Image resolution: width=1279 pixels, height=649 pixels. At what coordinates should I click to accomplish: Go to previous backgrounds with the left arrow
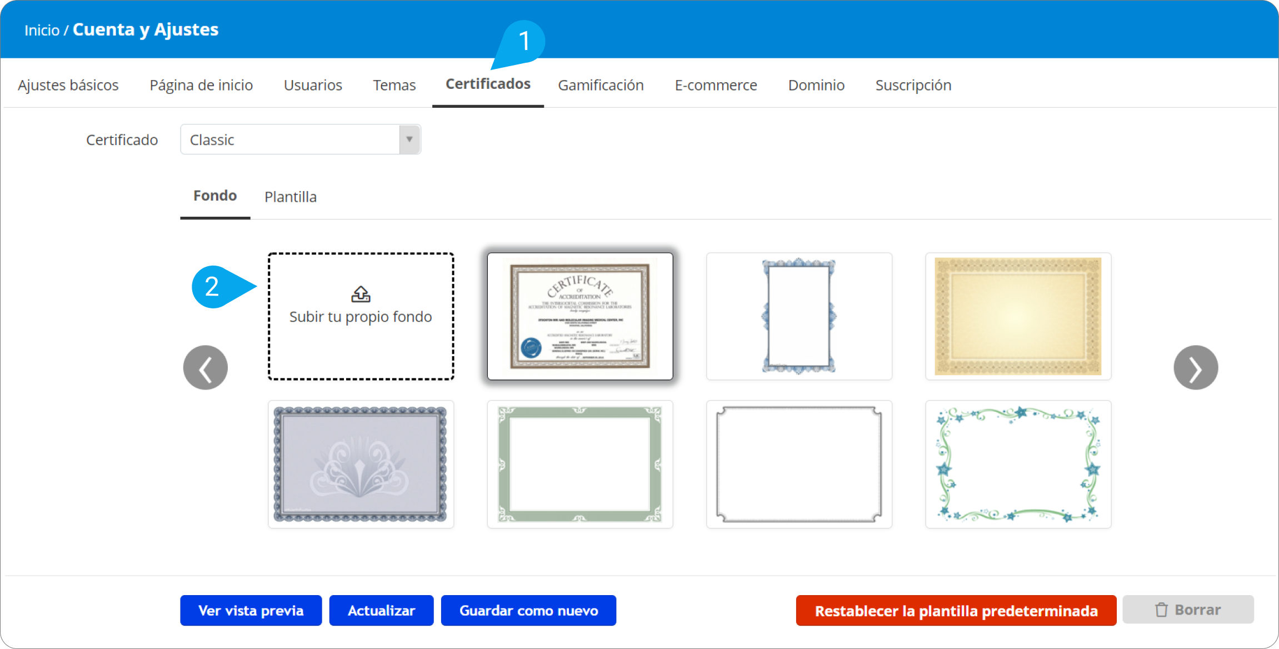point(206,368)
